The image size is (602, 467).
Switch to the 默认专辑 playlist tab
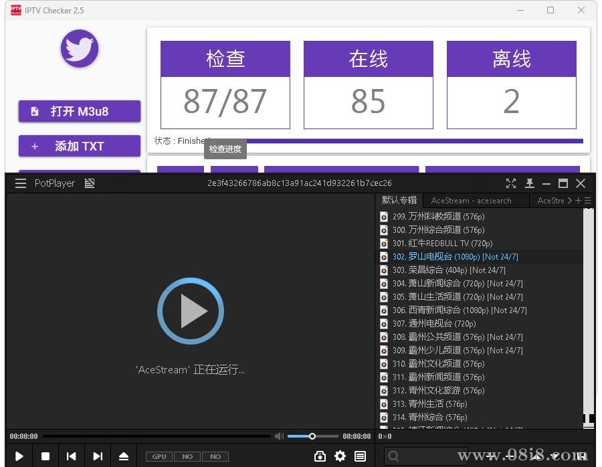[x=399, y=200]
